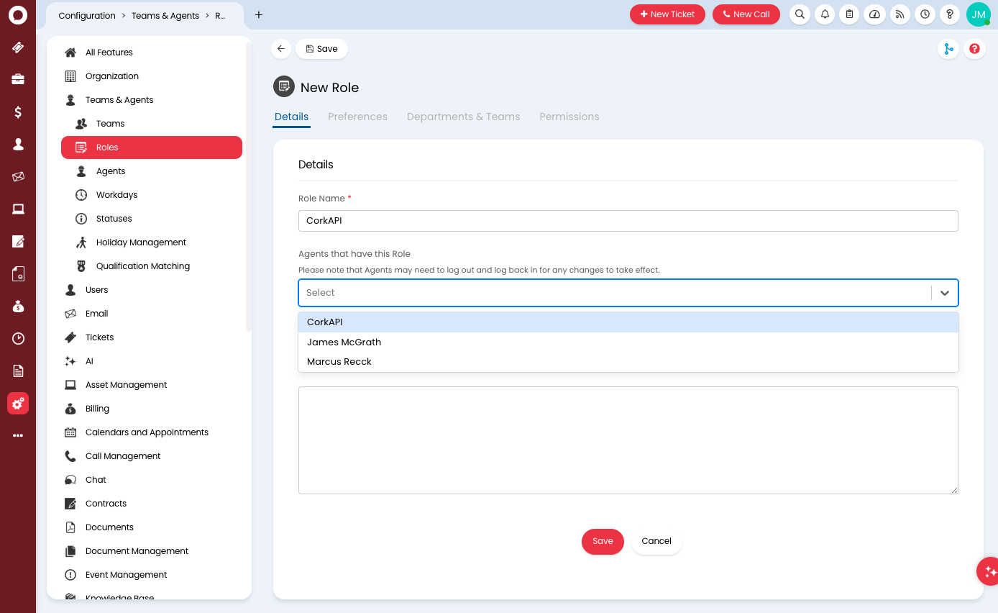Click the red help icon beside the branch icon
Screen dimensions: 998x613
coord(974,49)
